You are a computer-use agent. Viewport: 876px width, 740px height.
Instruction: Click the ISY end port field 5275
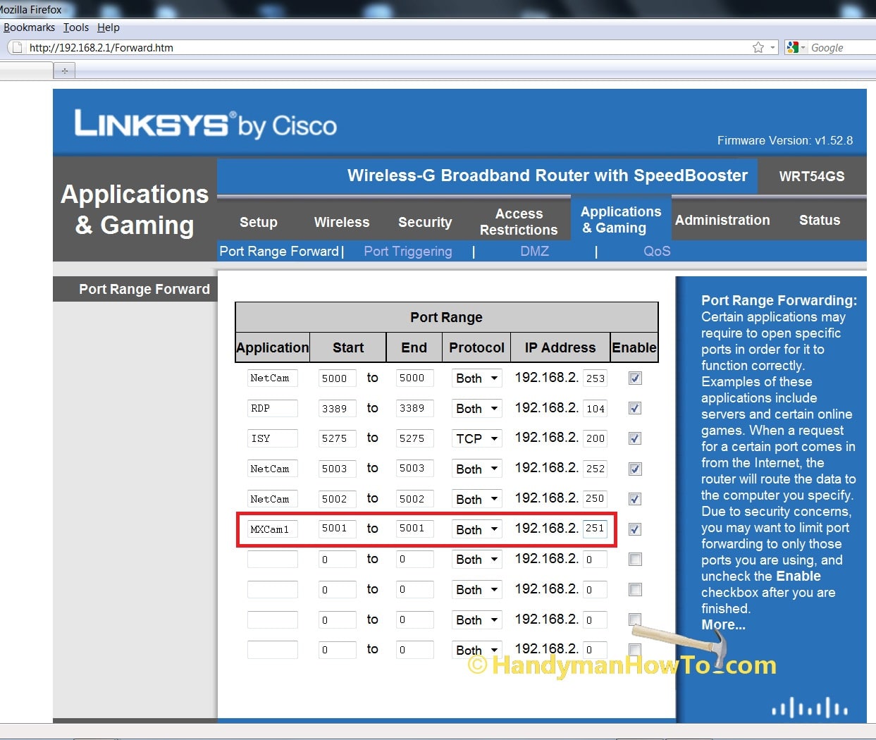(x=414, y=438)
